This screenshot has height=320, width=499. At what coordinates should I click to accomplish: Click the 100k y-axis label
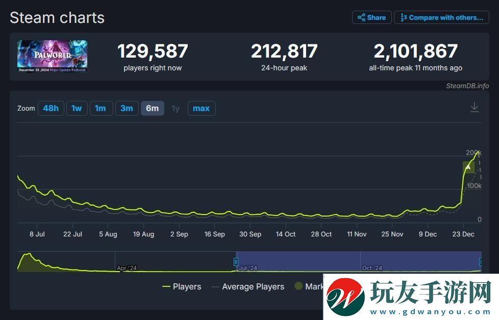[474, 186]
